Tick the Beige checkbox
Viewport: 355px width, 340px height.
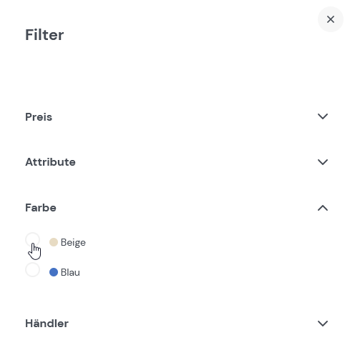point(32,240)
